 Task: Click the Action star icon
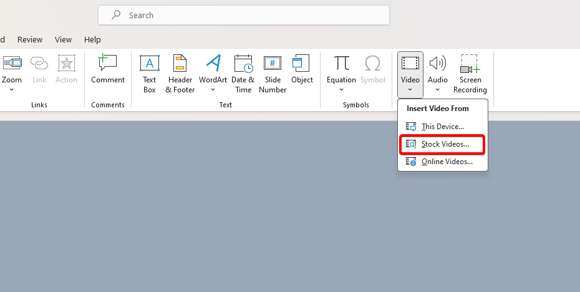tap(67, 63)
